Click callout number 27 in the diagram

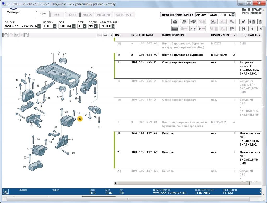coord(46,82)
